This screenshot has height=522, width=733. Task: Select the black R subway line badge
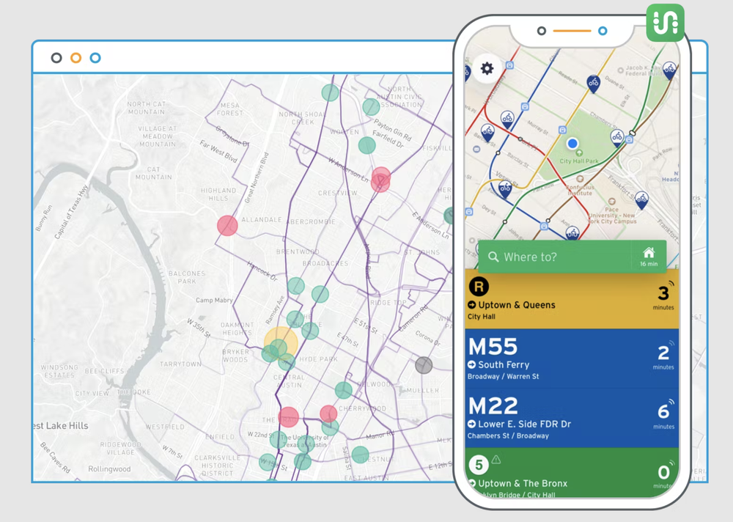pyautogui.click(x=479, y=286)
